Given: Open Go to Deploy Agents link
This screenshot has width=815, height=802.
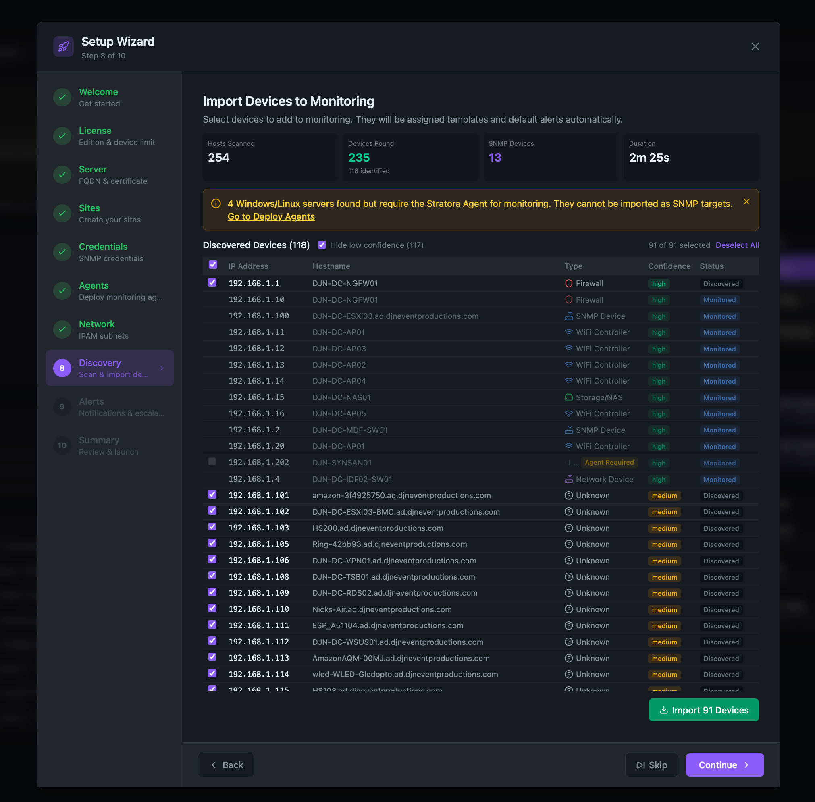Looking at the screenshot, I should click(x=271, y=216).
